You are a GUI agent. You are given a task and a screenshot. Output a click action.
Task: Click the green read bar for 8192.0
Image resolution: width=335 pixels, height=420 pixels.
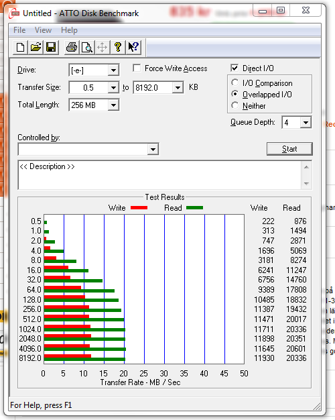(x=84, y=359)
